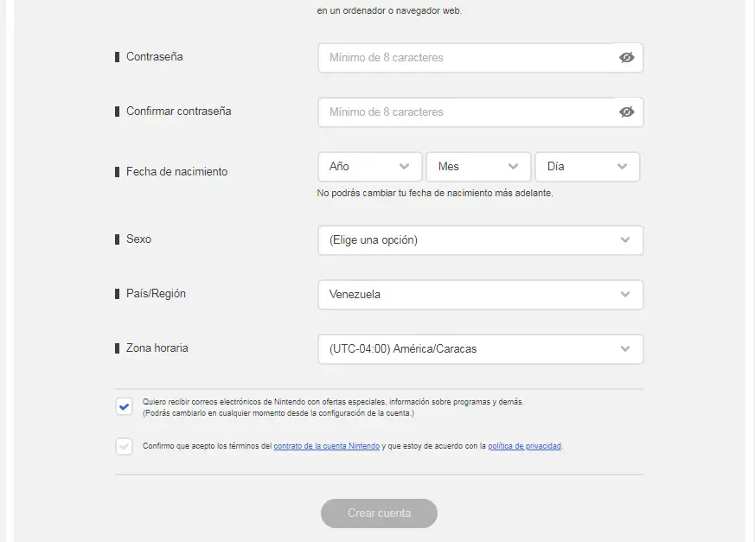This screenshot has width=755, height=542.
Task: Click the chevron arrow in Sexo field
Action: tap(625, 240)
